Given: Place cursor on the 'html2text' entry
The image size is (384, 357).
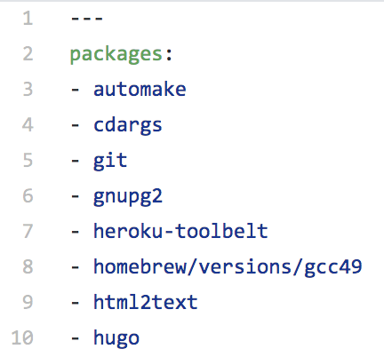Looking at the screenshot, I should [146, 302].
